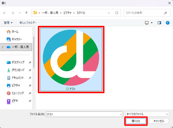Click the navigation pane scrollbar

coord(34,52)
